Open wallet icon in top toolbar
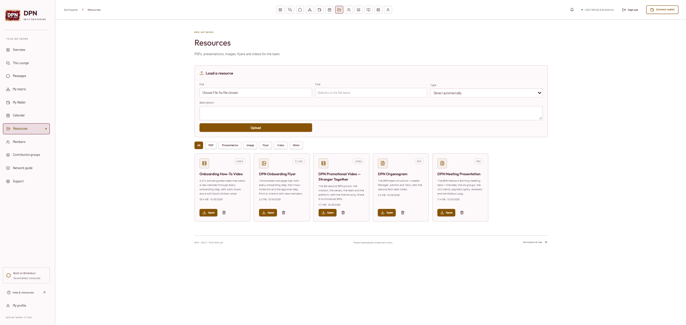686x325 pixels. [319, 10]
